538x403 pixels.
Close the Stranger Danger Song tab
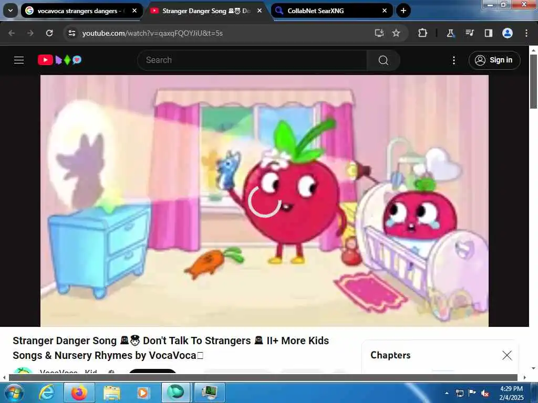pyautogui.click(x=260, y=10)
